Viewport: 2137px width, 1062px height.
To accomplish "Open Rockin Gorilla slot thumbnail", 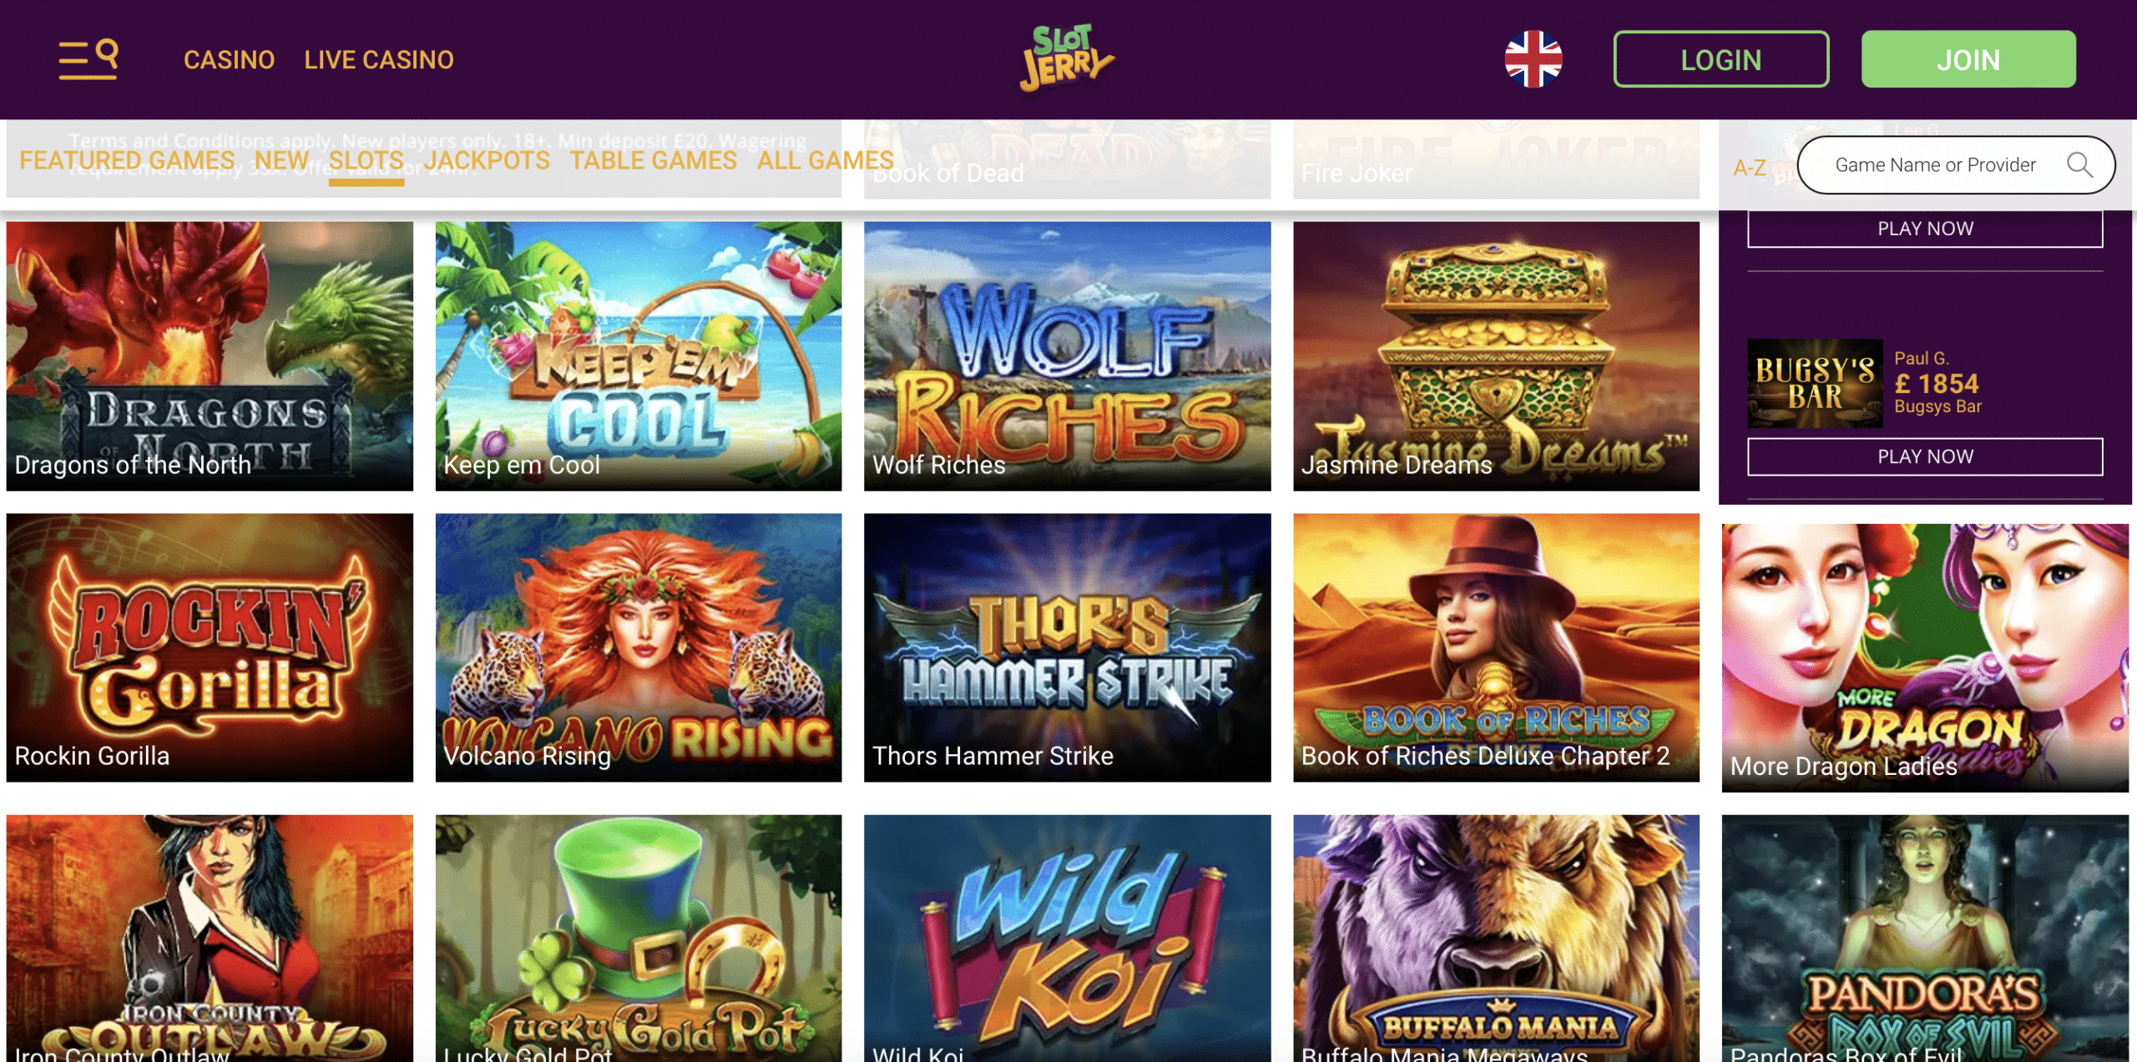I will coord(210,647).
